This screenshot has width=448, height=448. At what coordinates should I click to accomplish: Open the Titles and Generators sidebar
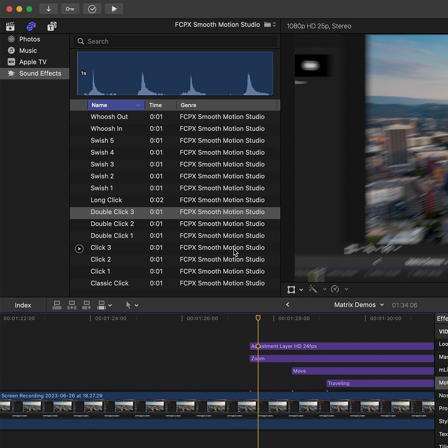(52, 26)
